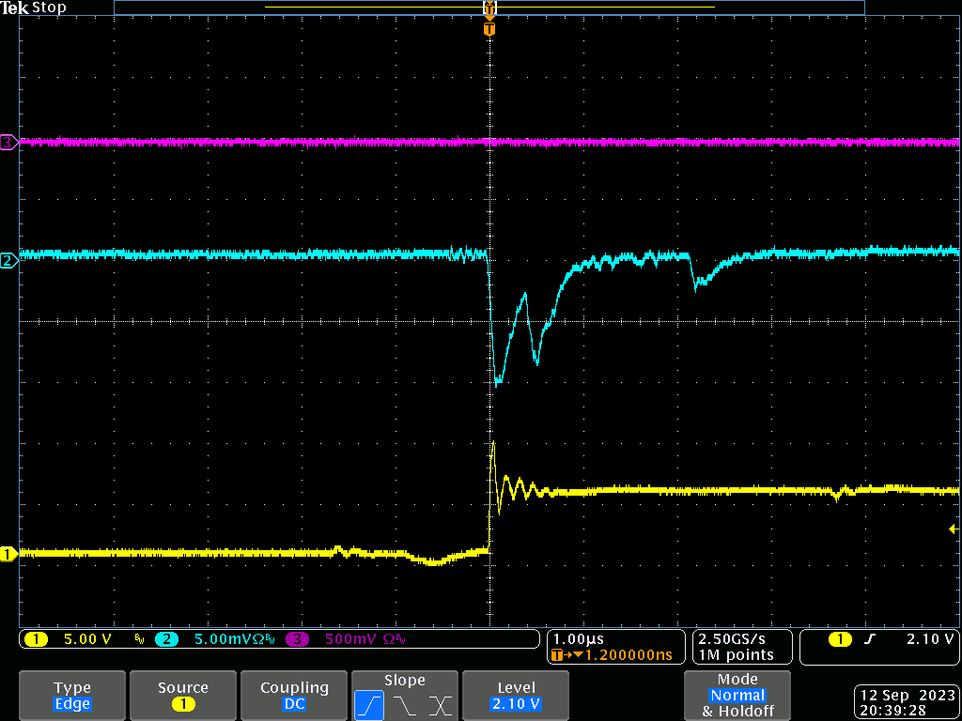Click the channel 1 yellow ground marker
This screenshot has height=721, width=962.
(8, 554)
